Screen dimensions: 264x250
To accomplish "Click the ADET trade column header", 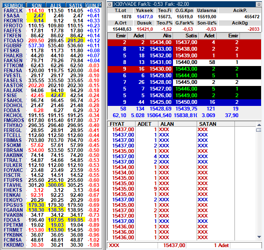I will pos(146,124).
